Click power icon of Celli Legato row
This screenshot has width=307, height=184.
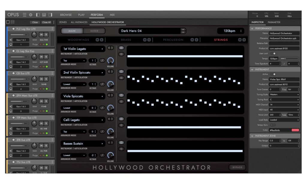click(x=121, y=119)
